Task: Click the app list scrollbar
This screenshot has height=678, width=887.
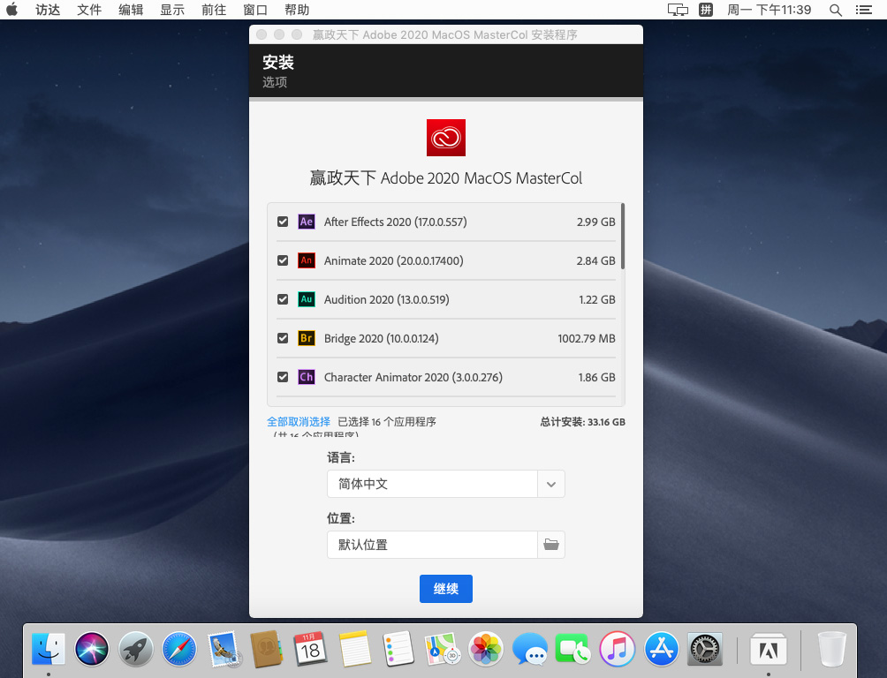Action: click(623, 237)
